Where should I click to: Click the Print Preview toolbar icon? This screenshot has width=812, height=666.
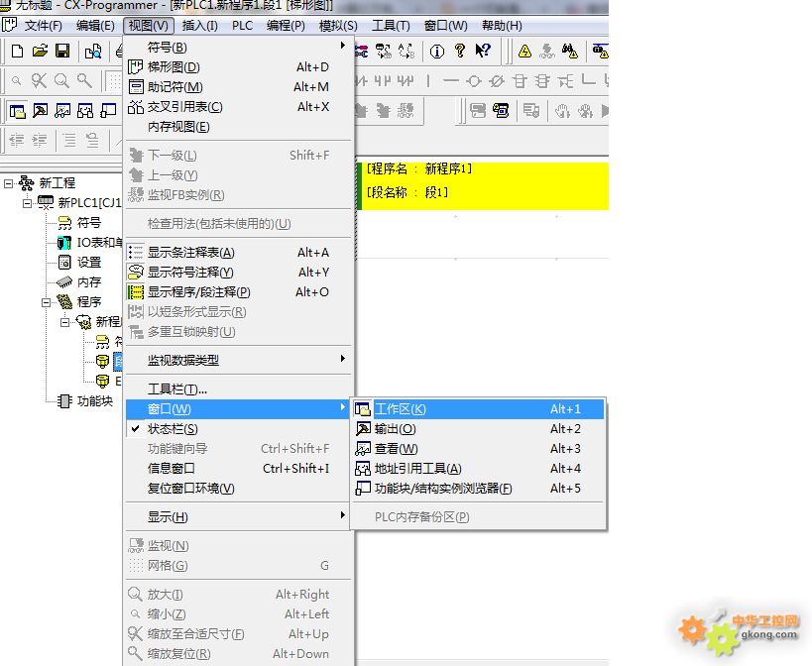tap(93, 51)
